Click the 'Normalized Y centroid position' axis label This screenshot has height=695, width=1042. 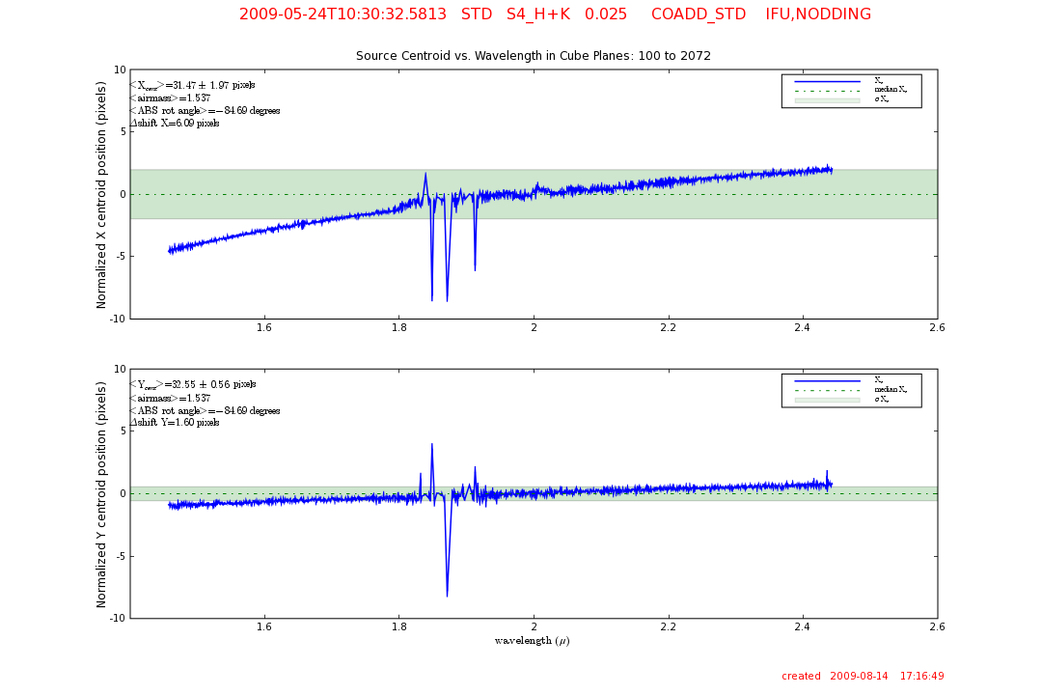click(x=101, y=493)
